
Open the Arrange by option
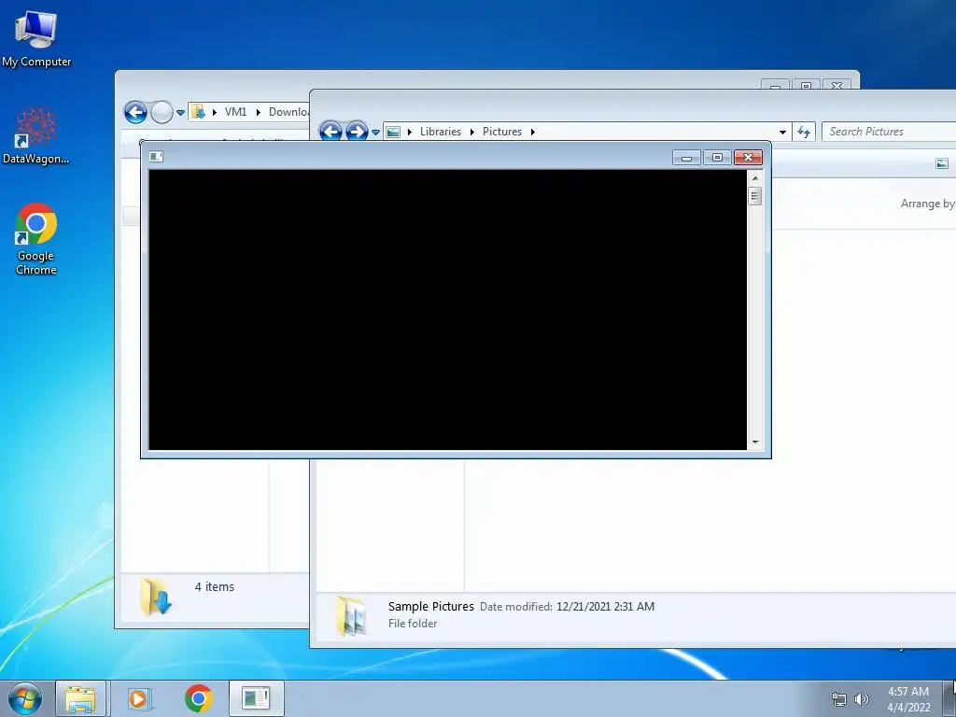coord(928,204)
